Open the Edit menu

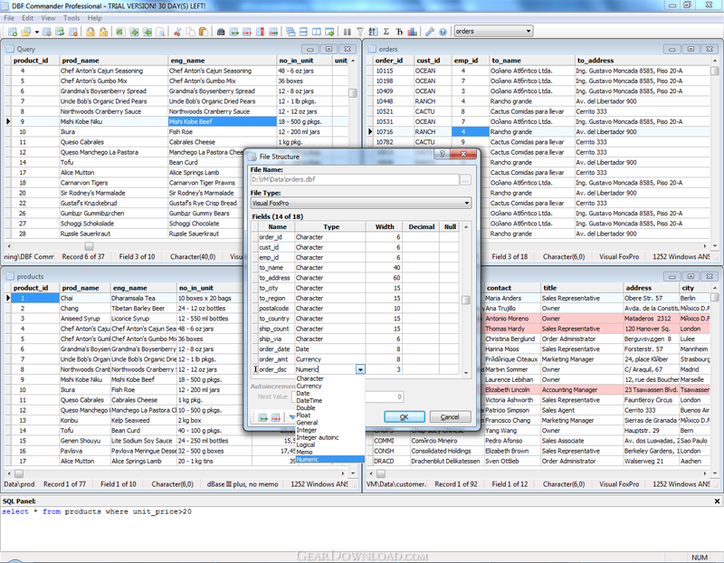(28, 18)
